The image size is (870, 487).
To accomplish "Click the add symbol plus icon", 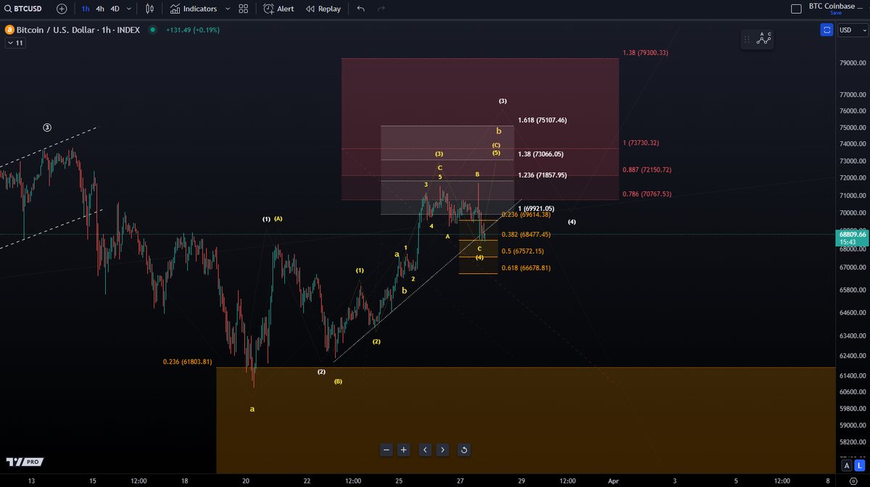I will pyautogui.click(x=62, y=9).
